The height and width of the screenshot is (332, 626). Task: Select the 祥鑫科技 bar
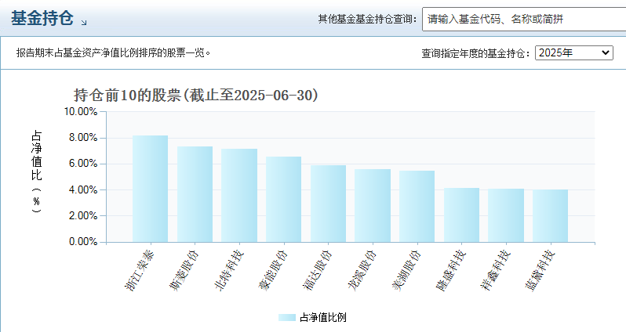point(506,215)
